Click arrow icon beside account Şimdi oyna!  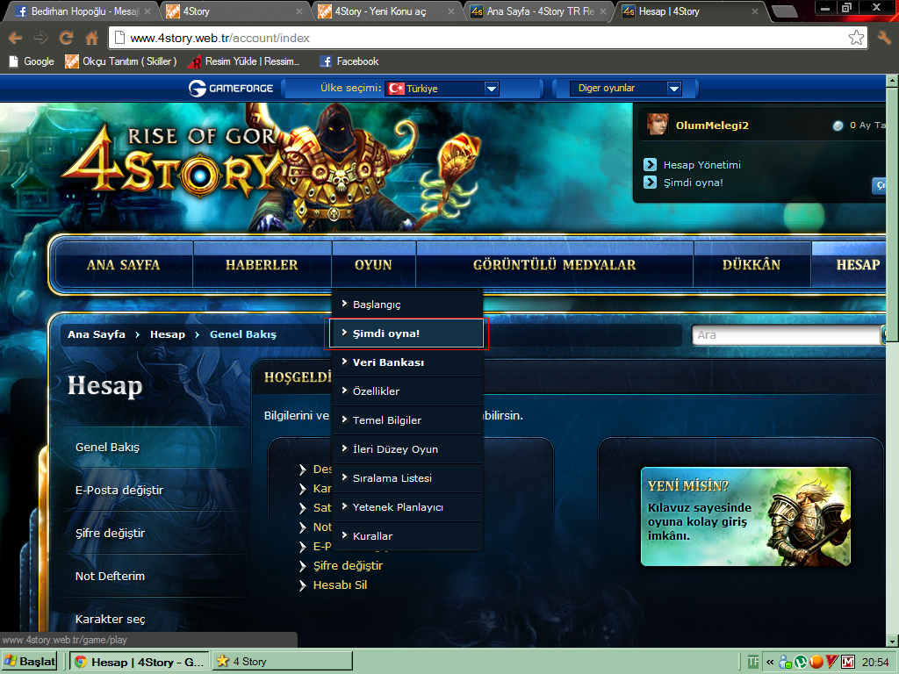point(651,183)
